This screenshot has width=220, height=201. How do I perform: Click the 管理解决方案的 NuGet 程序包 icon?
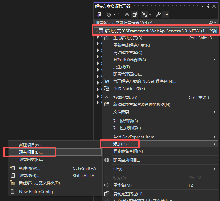tap(107, 81)
